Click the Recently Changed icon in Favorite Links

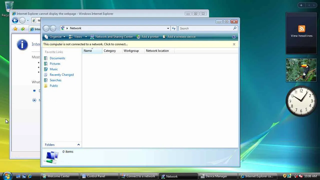(x=46, y=75)
